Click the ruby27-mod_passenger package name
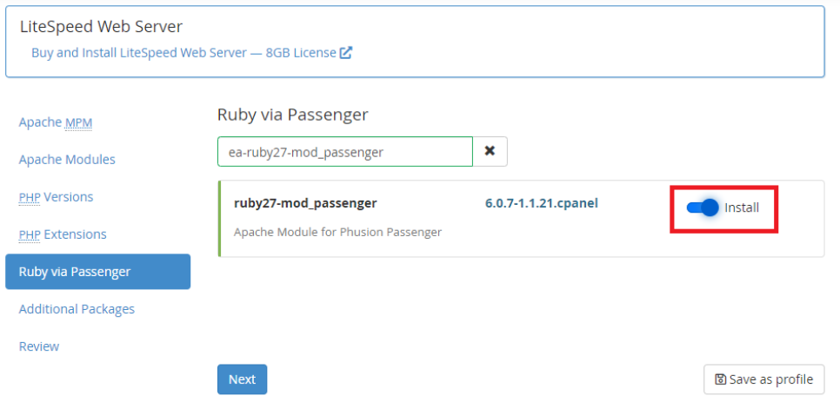 [305, 204]
